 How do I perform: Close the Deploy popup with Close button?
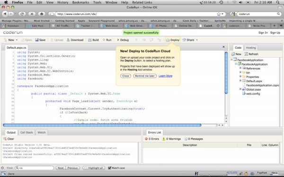click(125, 76)
